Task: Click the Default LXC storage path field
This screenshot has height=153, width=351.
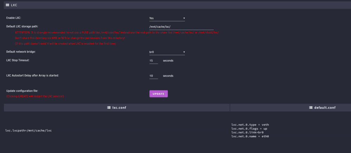Action: [181, 27]
